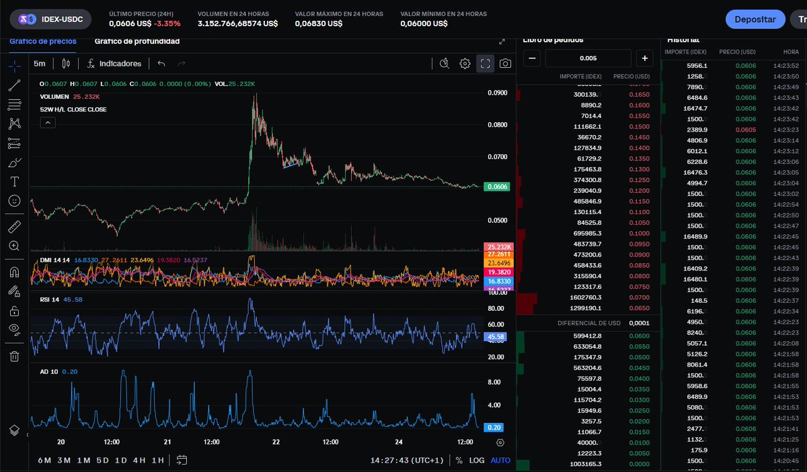Switch to Gráfico de profundidad tab
The image size is (807, 472).
click(137, 41)
